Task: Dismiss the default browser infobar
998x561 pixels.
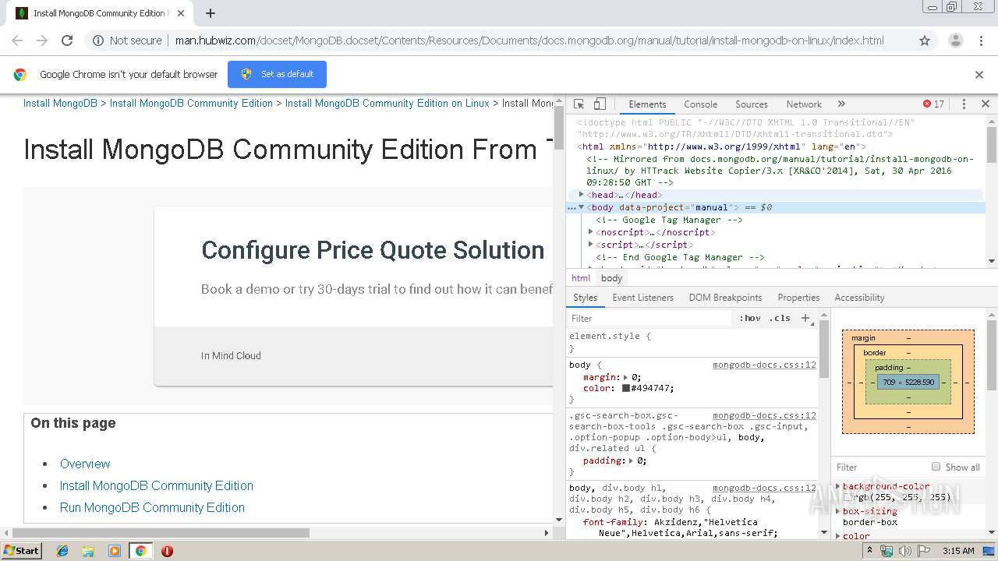Action: pos(979,75)
